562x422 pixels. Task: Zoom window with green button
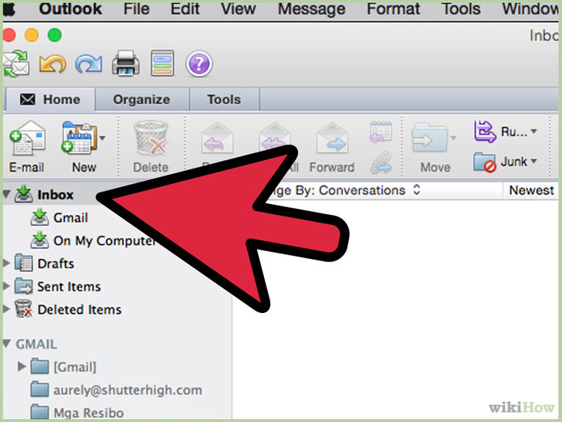pyautogui.click(x=55, y=36)
